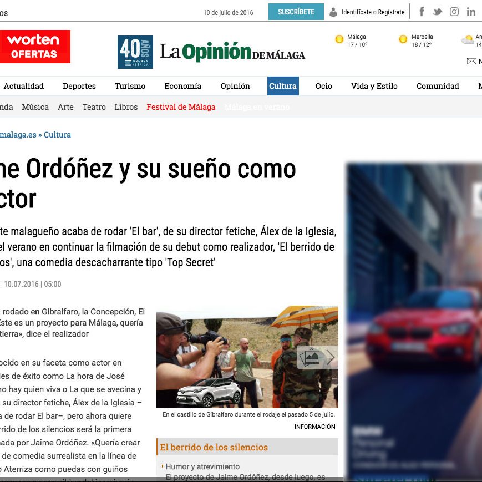
Task: Open the Facebook social icon
Action: click(x=422, y=12)
